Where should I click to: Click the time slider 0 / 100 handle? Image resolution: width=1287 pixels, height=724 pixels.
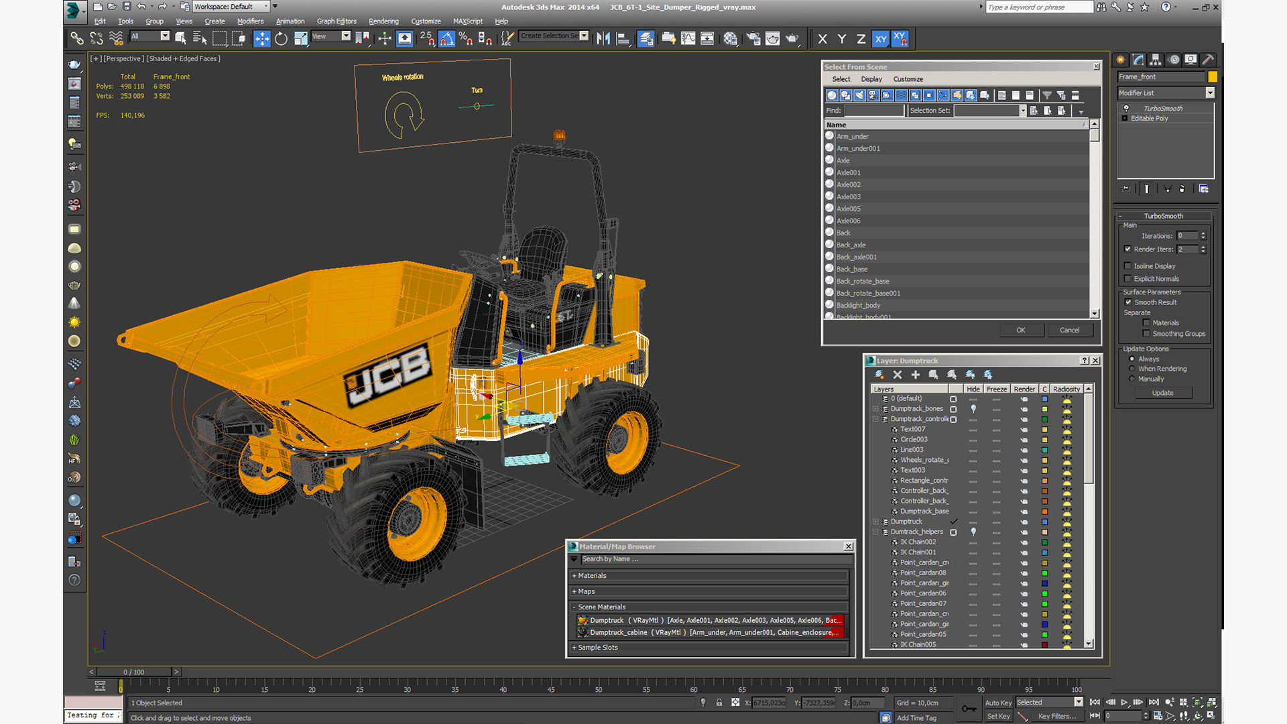coord(134,672)
